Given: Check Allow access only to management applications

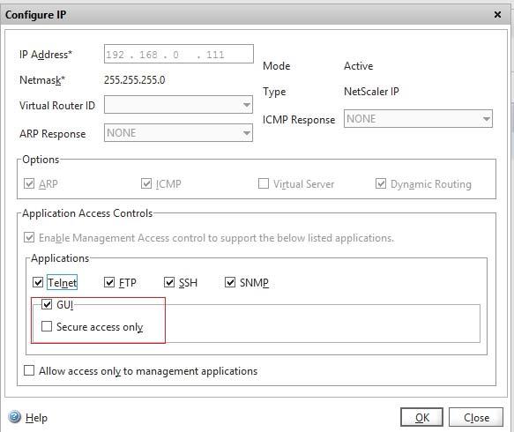Looking at the screenshot, I should click(29, 370).
